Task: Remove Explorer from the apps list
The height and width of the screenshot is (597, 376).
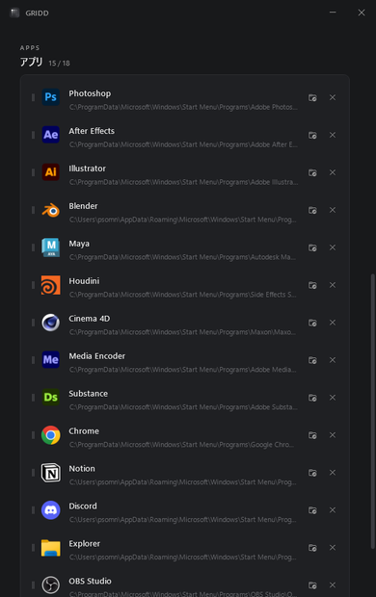Action: click(x=333, y=548)
